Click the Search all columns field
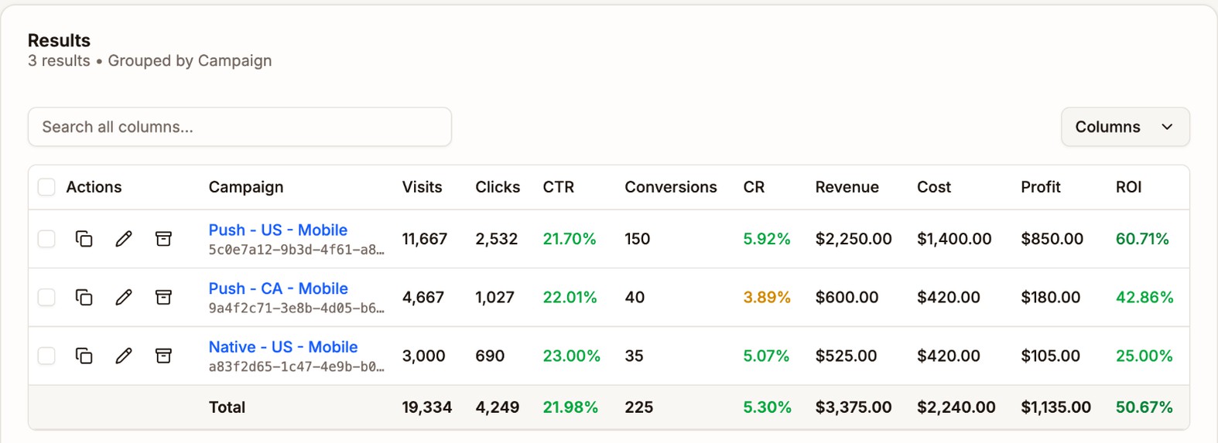The height and width of the screenshot is (443, 1218). pyautogui.click(x=240, y=127)
